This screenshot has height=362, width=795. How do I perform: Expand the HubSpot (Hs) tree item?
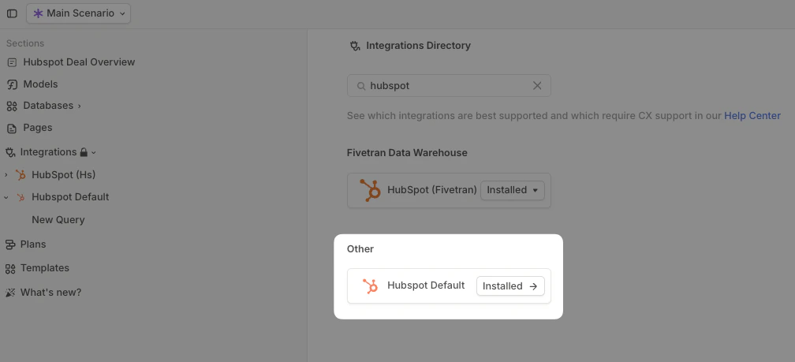6,175
